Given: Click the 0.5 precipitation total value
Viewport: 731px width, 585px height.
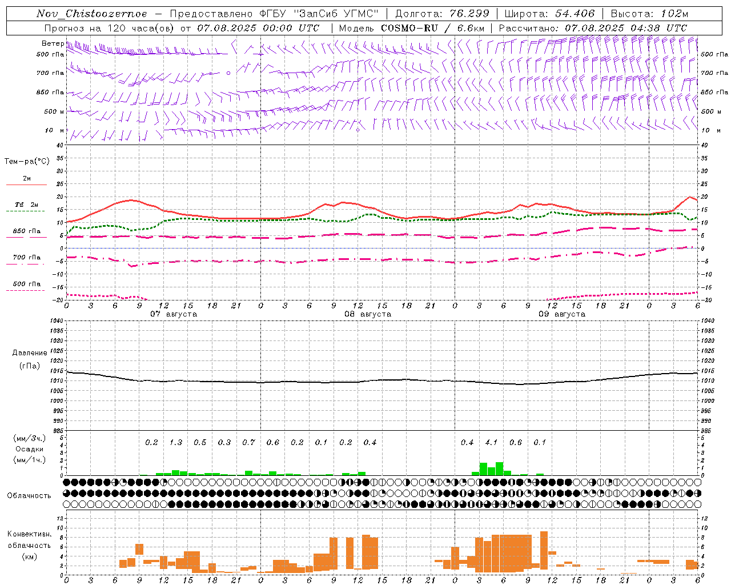Looking at the screenshot, I should pos(200,442).
